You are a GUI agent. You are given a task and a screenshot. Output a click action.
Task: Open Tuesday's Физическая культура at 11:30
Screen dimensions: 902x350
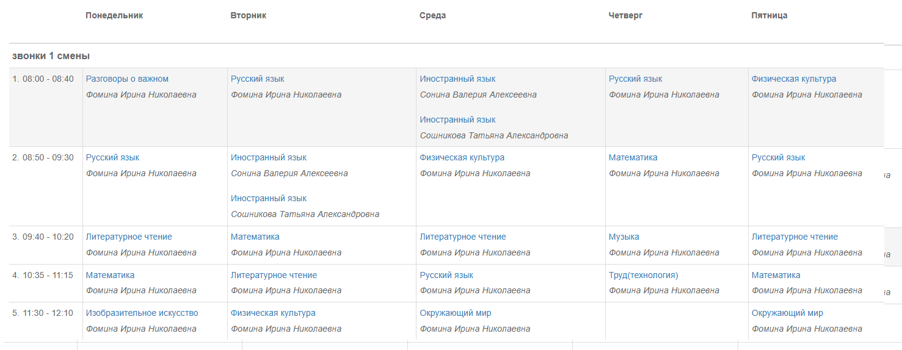273,313
